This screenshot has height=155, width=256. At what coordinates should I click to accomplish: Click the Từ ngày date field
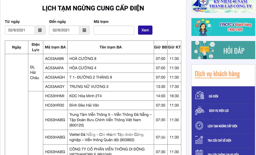coord(20,30)
